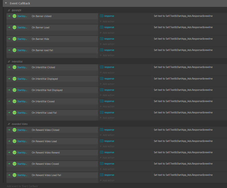227x188 pixels.
Task: Click StartApp icon in On Reward Video Load row
Action: pyautogui.click(x=15, y=141)
